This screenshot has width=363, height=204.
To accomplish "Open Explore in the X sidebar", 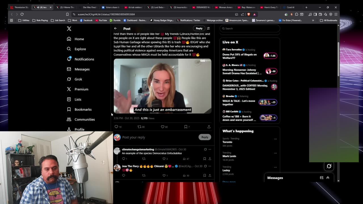I will pyautogui.click(x=77, y=49).
